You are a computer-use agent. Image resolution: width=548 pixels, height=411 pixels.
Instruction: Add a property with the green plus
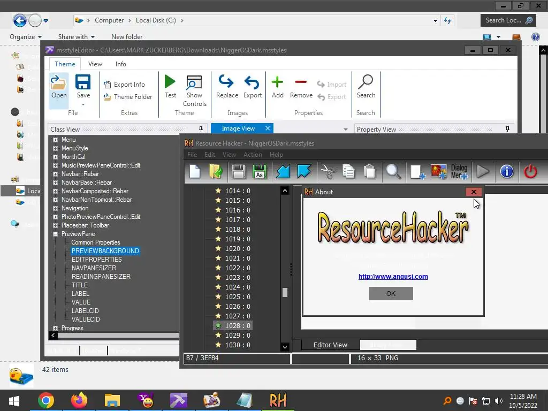pos(278,87)
